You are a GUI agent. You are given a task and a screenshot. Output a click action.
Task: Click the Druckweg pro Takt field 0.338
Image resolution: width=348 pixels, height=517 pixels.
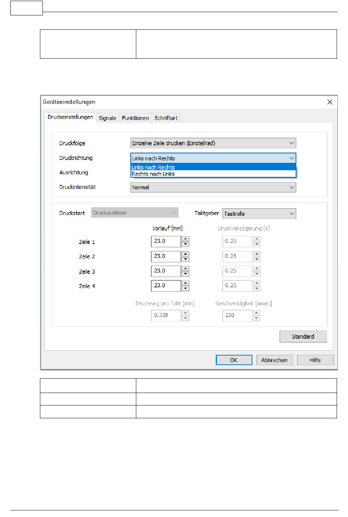tap(166, 315)
